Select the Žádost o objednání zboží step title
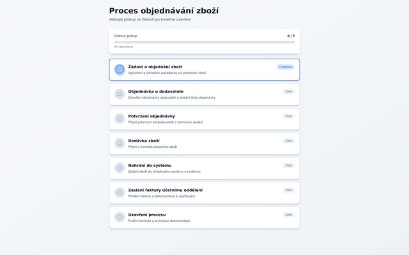This screenshot has height=255, width=409. 155,67
